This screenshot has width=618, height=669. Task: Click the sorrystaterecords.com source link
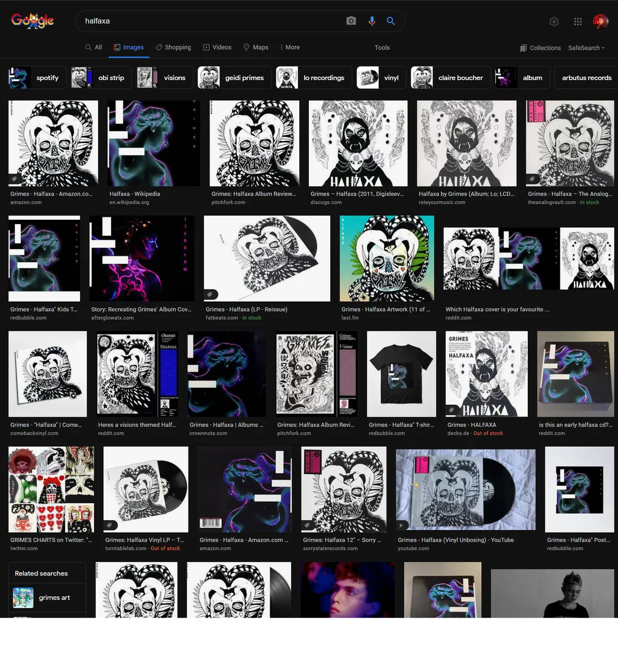330,548
